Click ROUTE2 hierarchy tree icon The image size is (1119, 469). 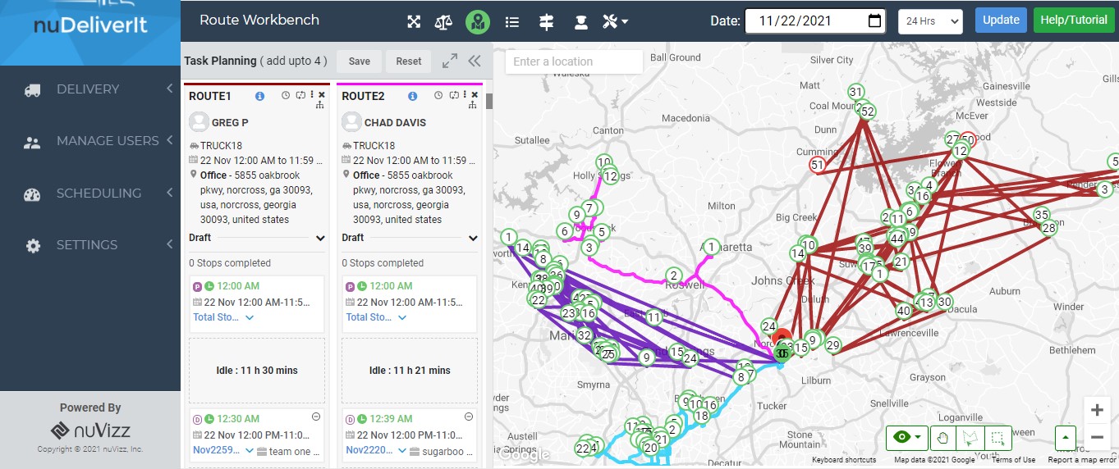pos(473,106)
